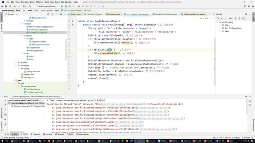Click wrench icon in Run panel
Viewport: 255px width, 143px height.
5,104
